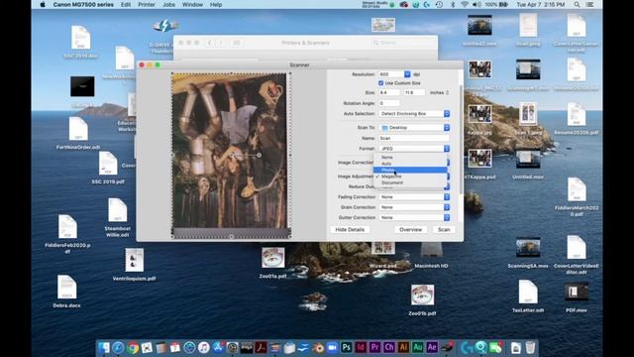Choose Photo in the open popup menu
The width and height of the screenshot is (634, 357).
[410, 170]
